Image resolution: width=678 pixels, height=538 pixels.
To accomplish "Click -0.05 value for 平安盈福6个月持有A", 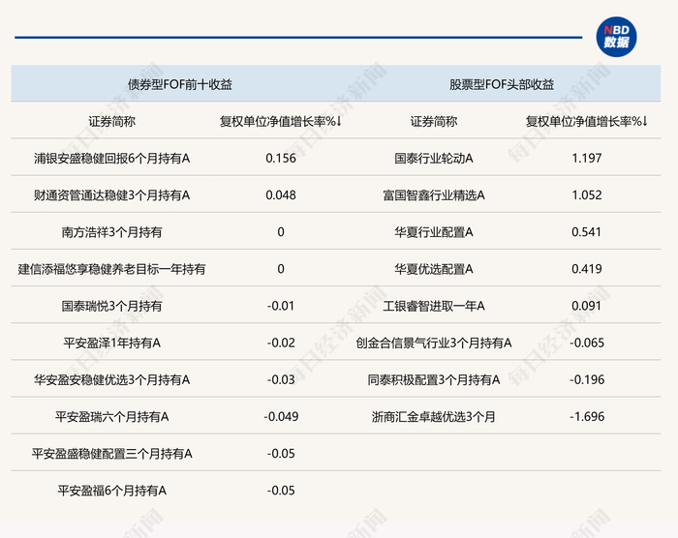I will (x=281, y=491).
